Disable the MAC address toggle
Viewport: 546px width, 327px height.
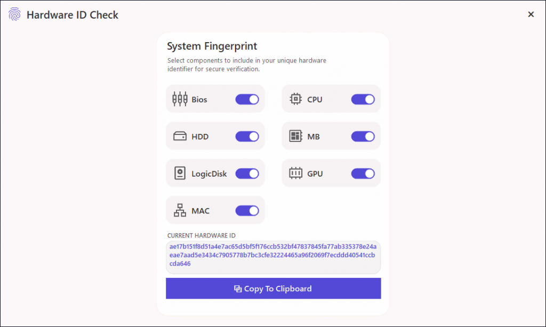coord(247,210)
